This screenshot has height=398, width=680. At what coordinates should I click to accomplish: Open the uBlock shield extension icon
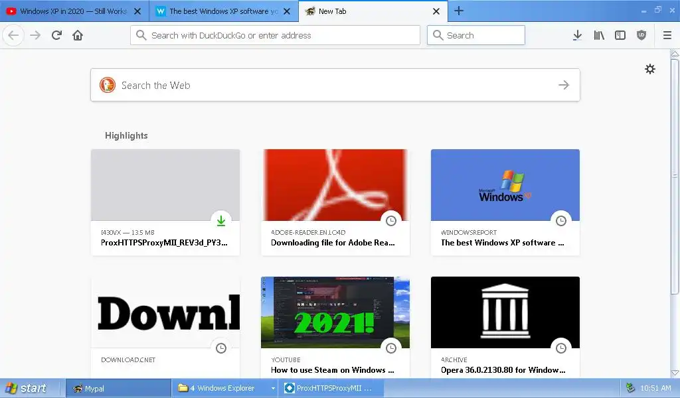coord(641,35)
